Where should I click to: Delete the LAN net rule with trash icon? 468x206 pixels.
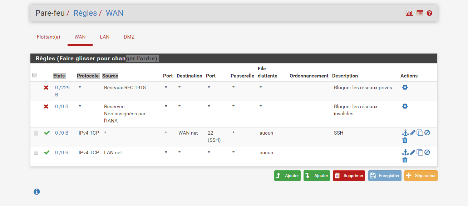tap(405, 160)
